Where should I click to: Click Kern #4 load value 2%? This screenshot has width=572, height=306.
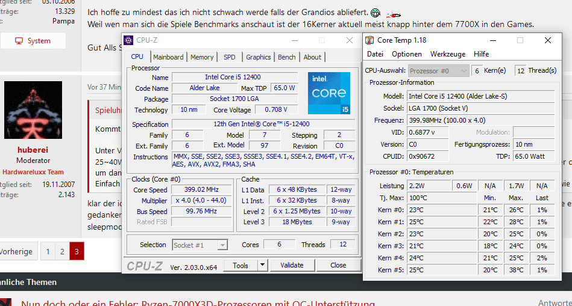[542, 258]
